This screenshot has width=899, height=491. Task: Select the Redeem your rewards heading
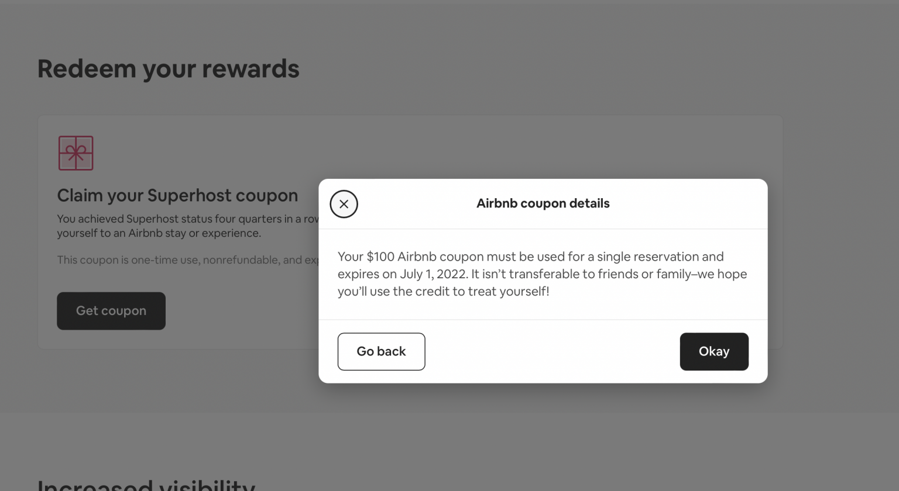169,68
